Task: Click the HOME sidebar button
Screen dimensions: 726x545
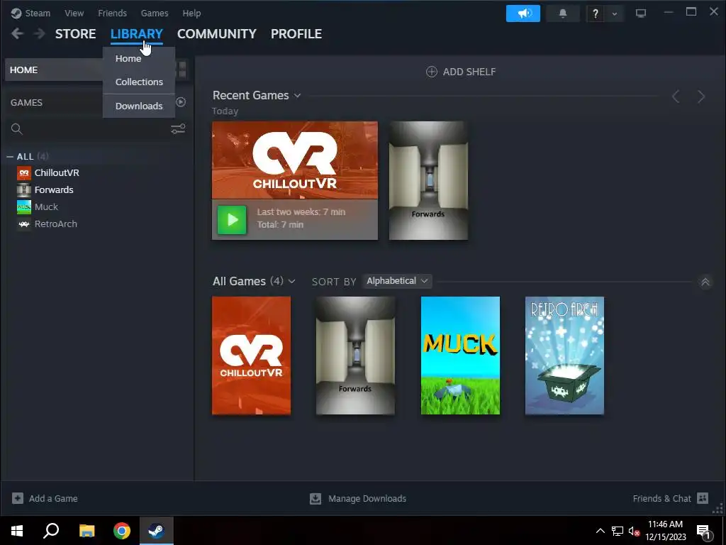Action: click(x=54, y=70)
